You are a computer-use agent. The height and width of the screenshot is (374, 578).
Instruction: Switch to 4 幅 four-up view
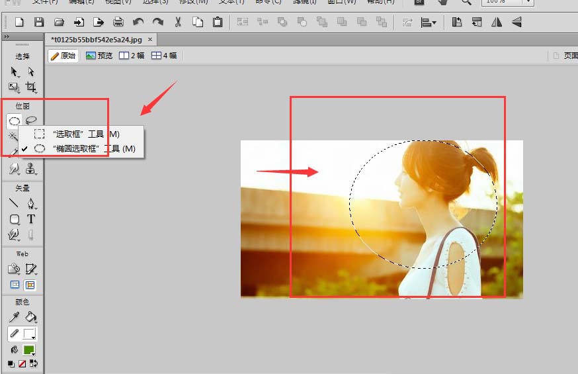pyautogui.click(x=164, y=56)
